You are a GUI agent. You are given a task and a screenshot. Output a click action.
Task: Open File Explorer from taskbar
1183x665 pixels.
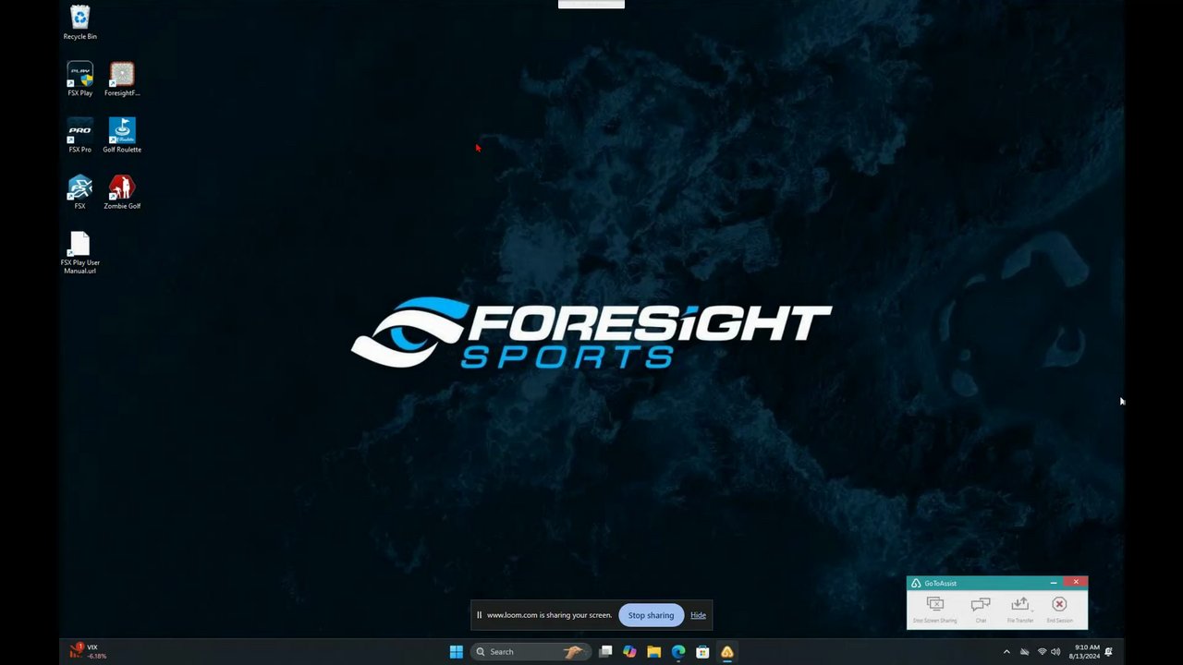pos(653,652)
